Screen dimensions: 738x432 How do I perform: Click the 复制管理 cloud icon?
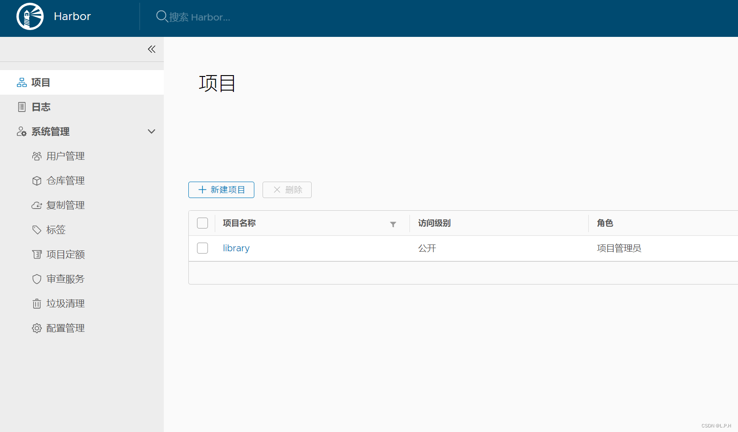pos(37,205)
